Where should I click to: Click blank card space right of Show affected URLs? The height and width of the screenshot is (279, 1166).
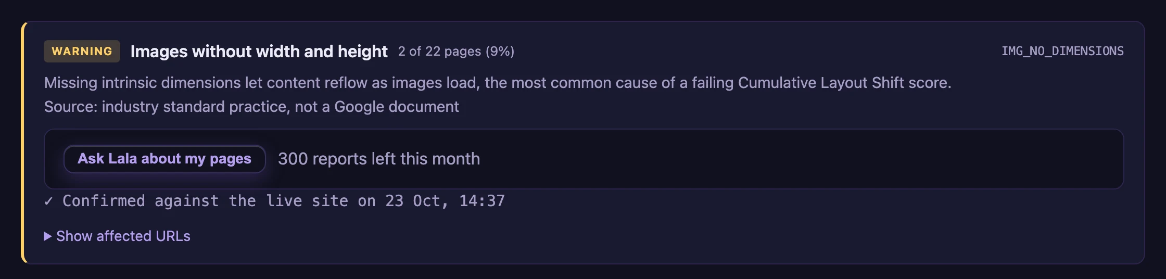[656, 236]
